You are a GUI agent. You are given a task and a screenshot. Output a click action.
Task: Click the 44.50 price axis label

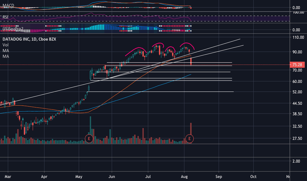(297, 103)
